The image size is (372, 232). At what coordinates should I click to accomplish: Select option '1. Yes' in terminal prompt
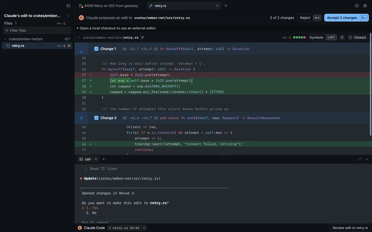(x=92, y=208)
